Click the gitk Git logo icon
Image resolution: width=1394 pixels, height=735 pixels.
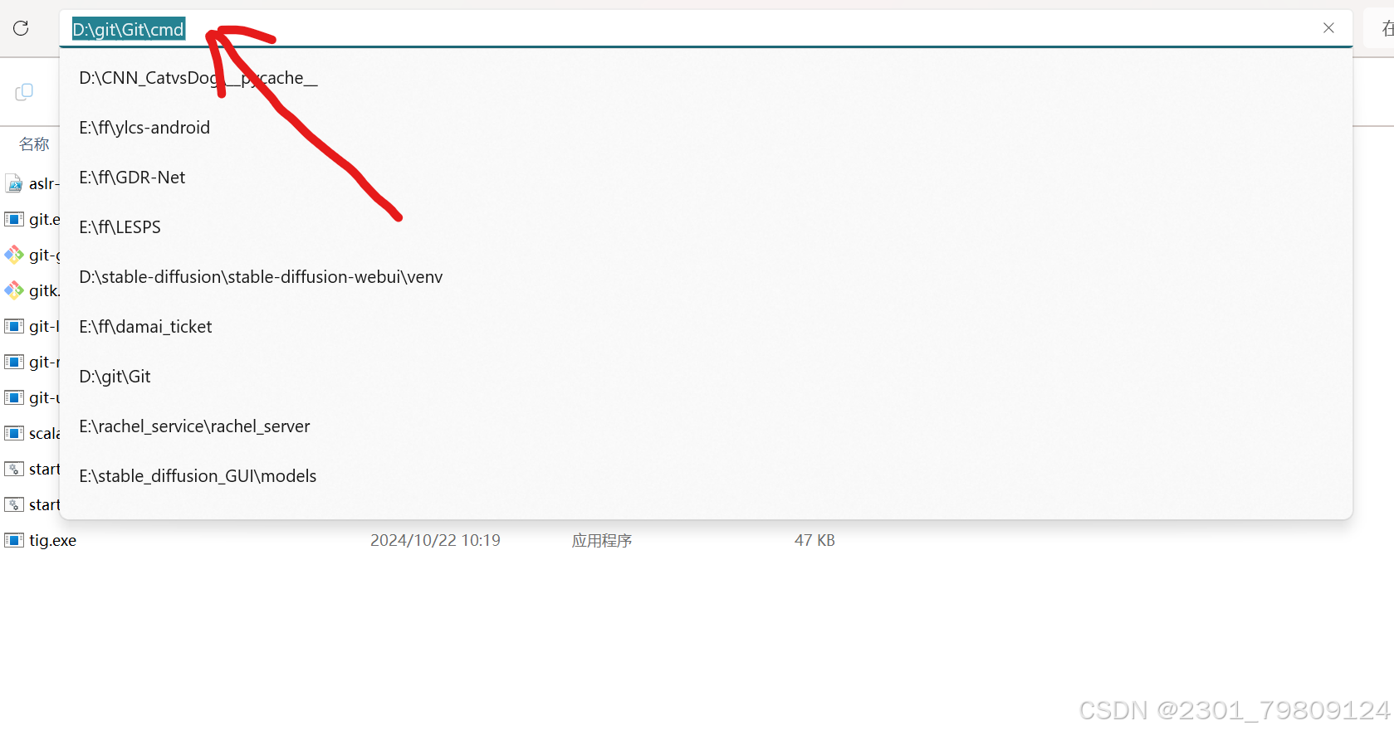(x=14, y=290)
